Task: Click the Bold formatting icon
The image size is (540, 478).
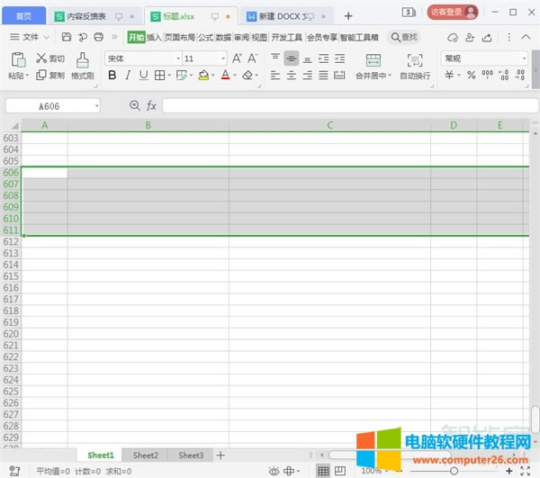Action: [112, 76]
